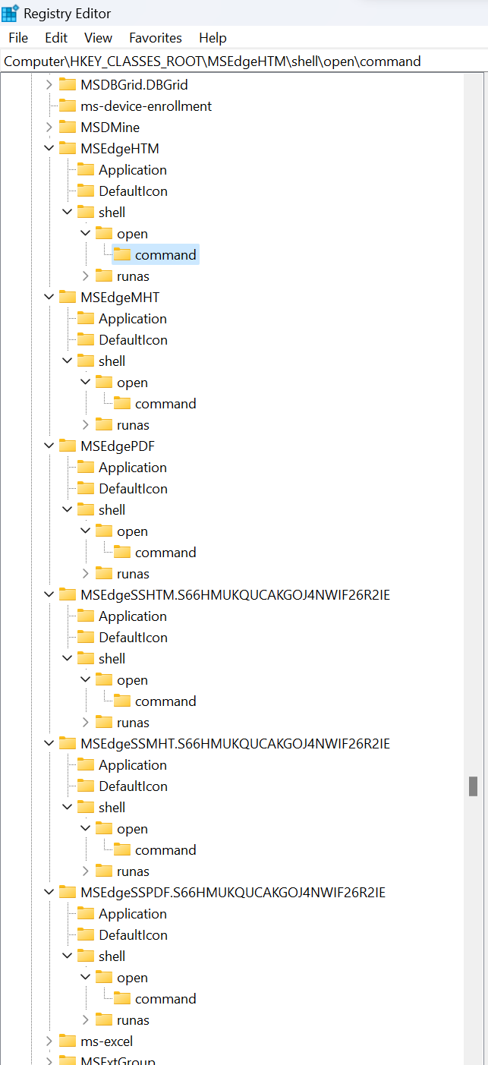Click the MSDBGrid.DBGrid folder icon

tap(68, 85)
